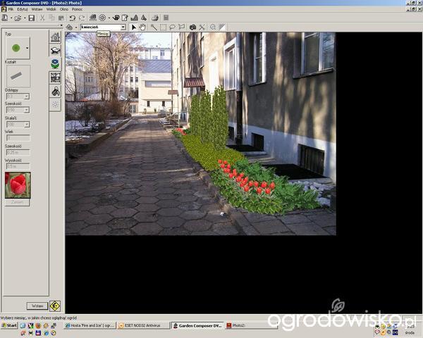The height and width of the screenshot is (338, 423).
Task: Click the Windows Start button
Action: tap(10, 326)
